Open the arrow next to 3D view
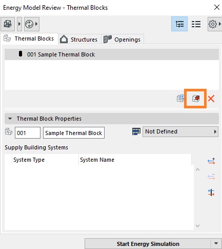The width and height of the screenshot is (222, 249). click(19, 24)
